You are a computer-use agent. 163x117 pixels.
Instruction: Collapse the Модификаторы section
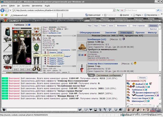(x=44, y=66)
